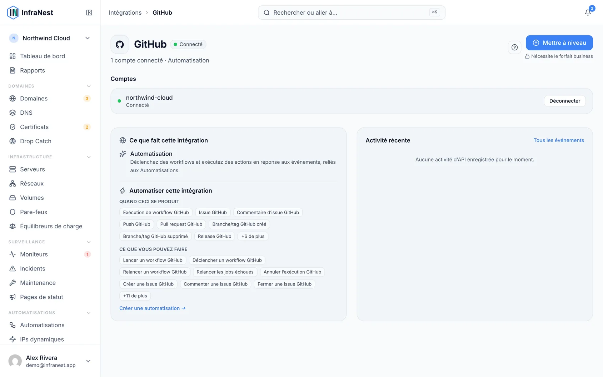Screen dimensions: 603x377
Task: Click the Moniteurs alert badge showing 1
Action: click(x=87, y=254)
